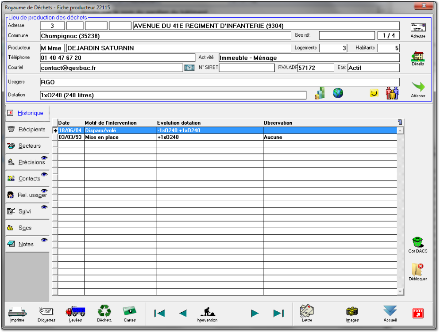Open Images camera icon
The image size is (440, 333).
click(352, 312)
